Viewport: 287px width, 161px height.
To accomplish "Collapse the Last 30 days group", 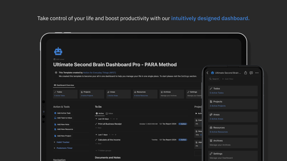I will point(96,119).
